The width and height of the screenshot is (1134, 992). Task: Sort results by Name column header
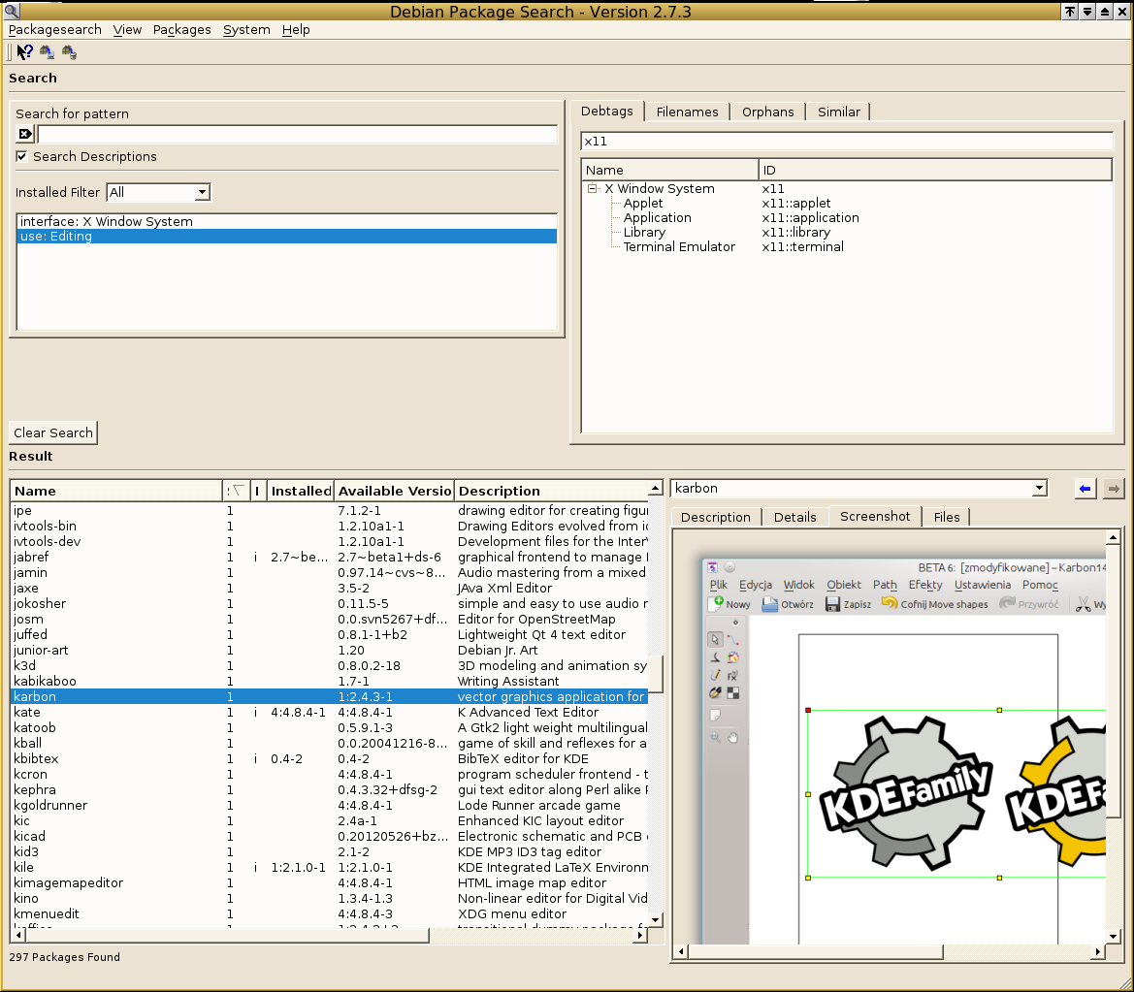click(115, 491)
